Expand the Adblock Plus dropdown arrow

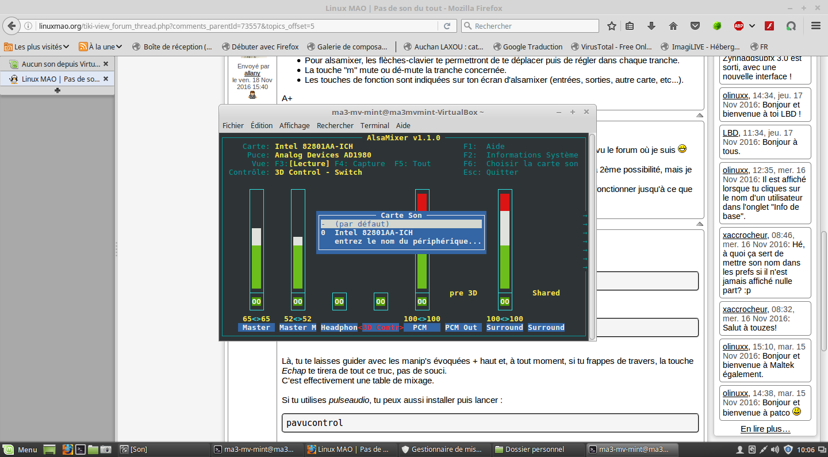click(x=752, y=26)
